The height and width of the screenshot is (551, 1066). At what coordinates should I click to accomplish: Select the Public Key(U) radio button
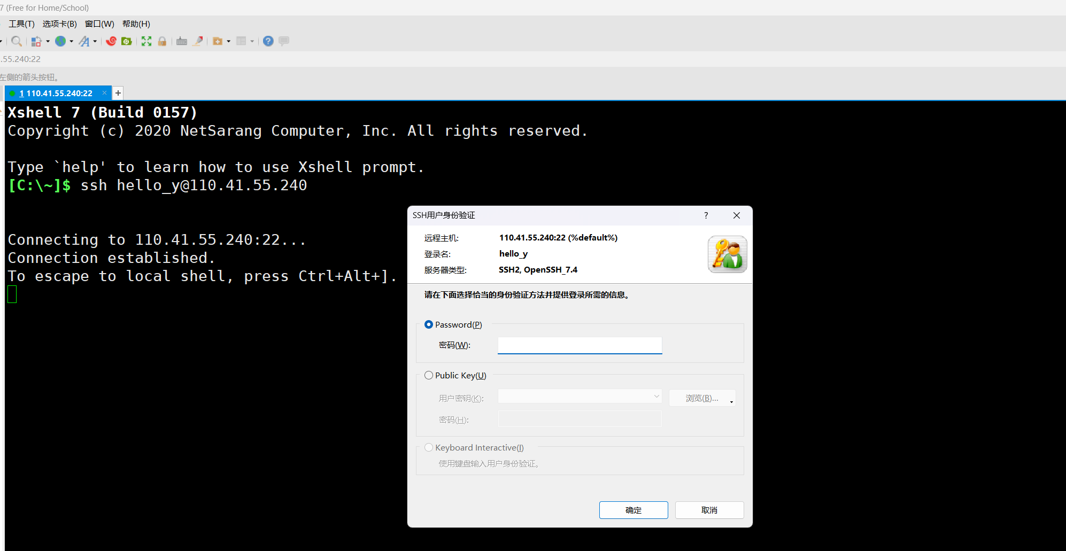coord(429,375)
